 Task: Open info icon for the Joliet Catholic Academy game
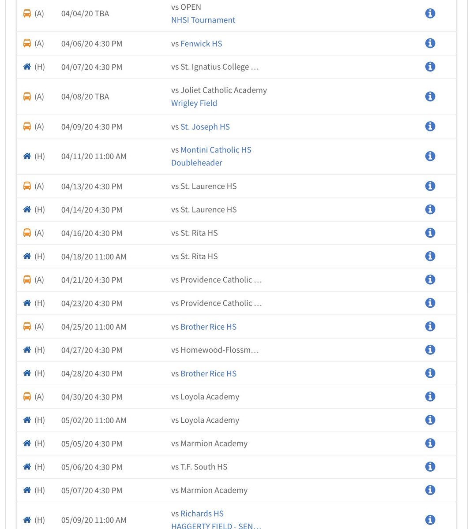point(430,97)
